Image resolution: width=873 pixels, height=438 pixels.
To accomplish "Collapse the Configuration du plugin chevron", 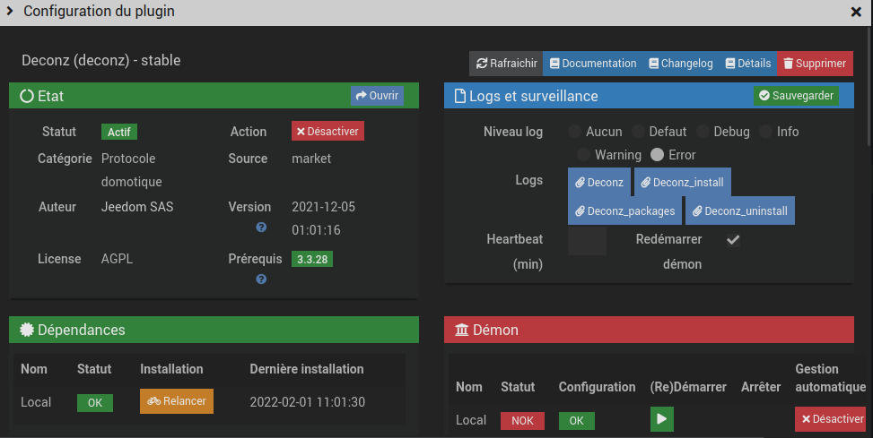I will click(10, 11).
